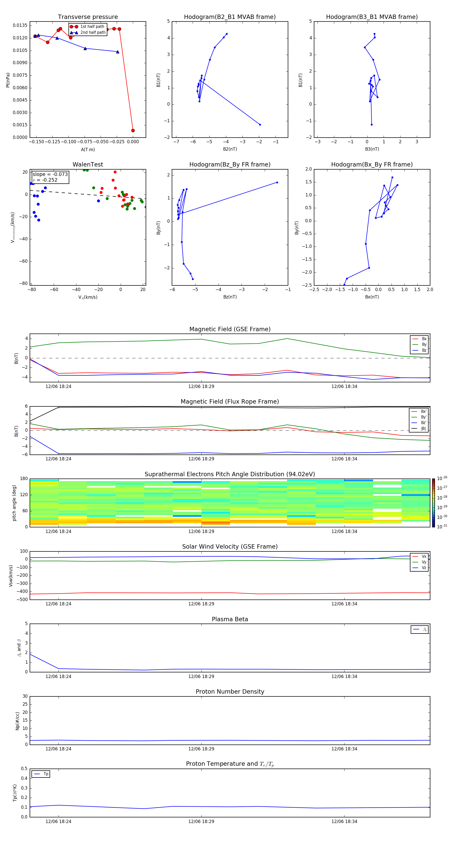Click the Suprathermal Electrons Pitch Angle Distribution title
Screen dimensions: 460x844
tap(230, 474)
